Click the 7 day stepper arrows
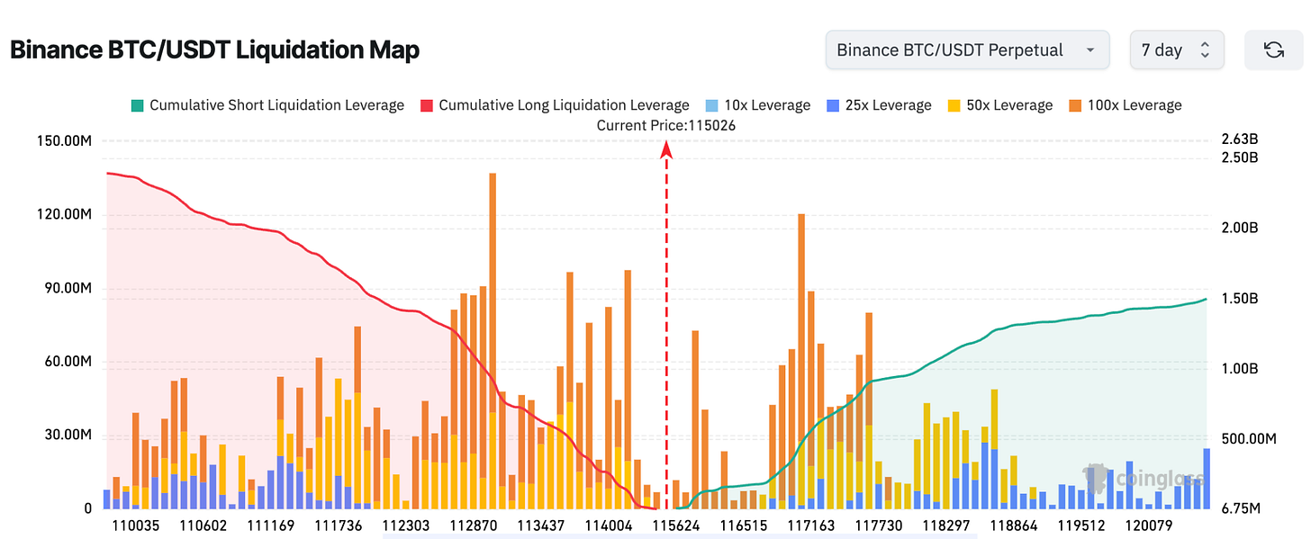1311x539 pixels. point(1206,50)
